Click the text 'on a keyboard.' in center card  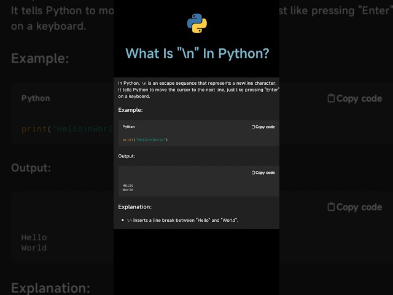134,96
